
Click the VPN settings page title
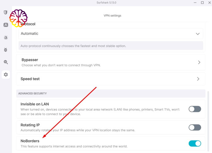[113, 16]
